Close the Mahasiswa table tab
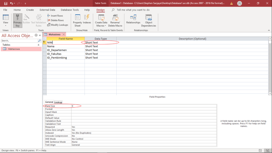 (64, 35)
